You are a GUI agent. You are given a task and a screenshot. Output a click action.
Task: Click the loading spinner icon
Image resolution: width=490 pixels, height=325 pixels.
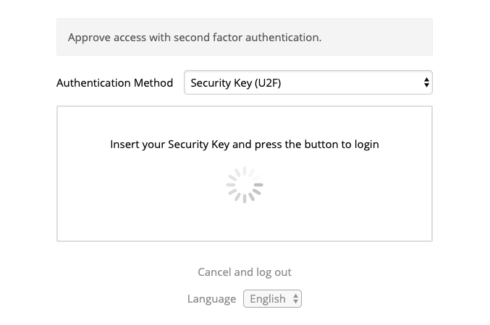click(245, 185)
